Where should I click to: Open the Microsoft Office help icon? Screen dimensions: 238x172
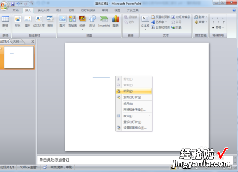[x=234, y=10]
